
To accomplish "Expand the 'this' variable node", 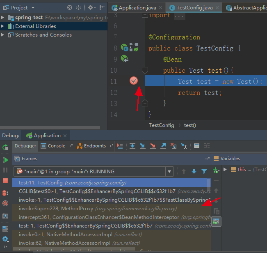I will click(x=225, y=169).
